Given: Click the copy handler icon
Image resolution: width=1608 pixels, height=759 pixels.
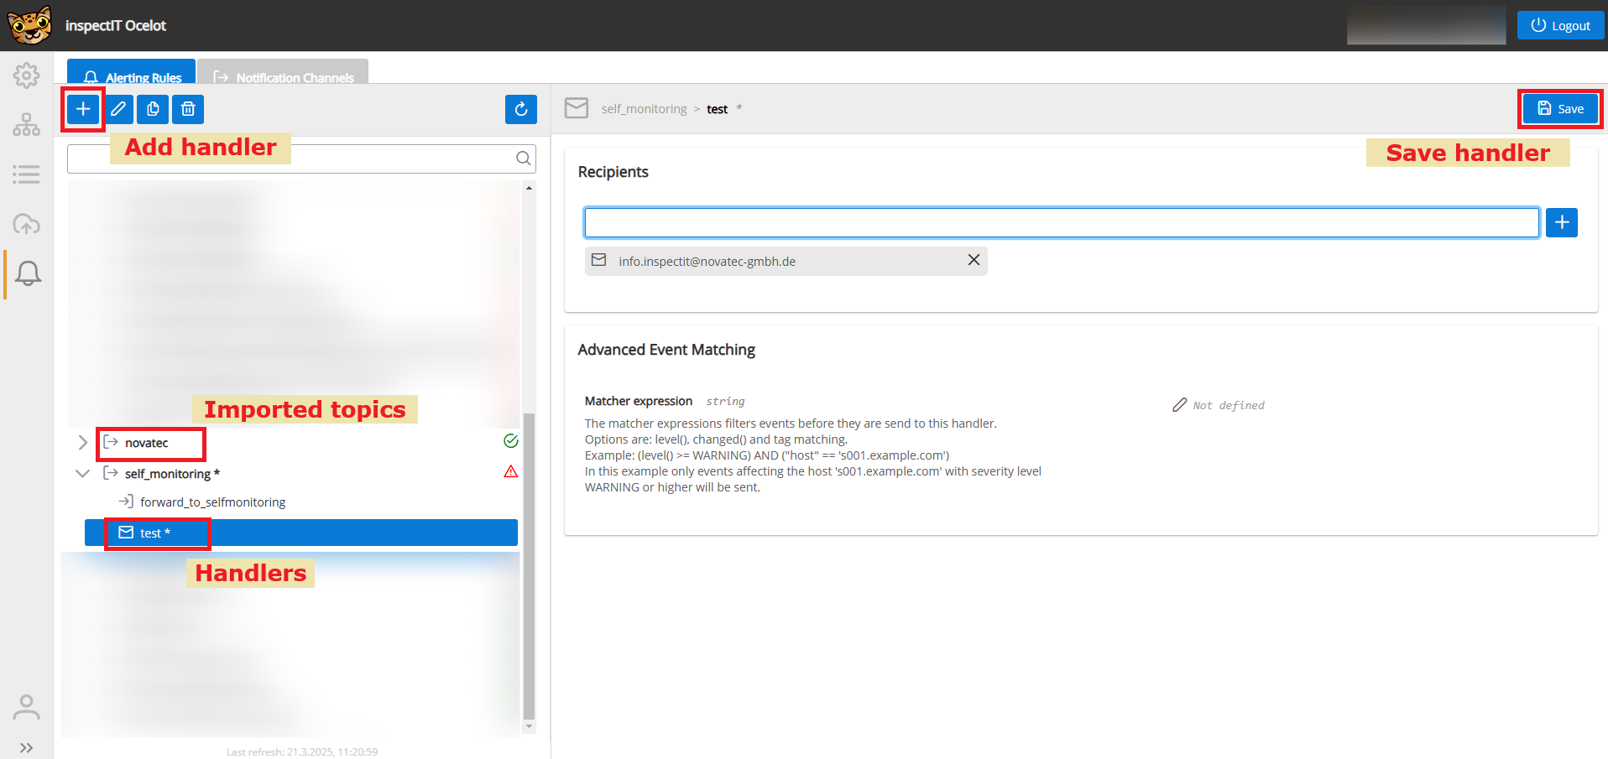Looking at the screenshot, I should (153, 109).
